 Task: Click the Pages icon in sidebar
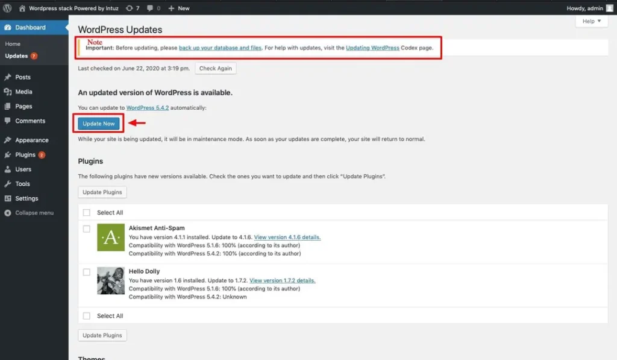coord(7,106)
